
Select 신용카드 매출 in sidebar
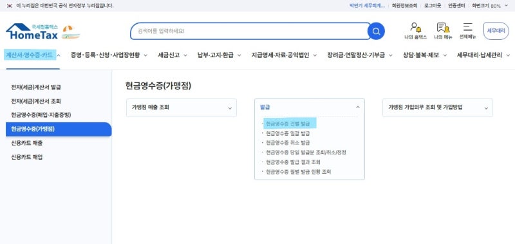pyautogui.click(x=26, y=143)
